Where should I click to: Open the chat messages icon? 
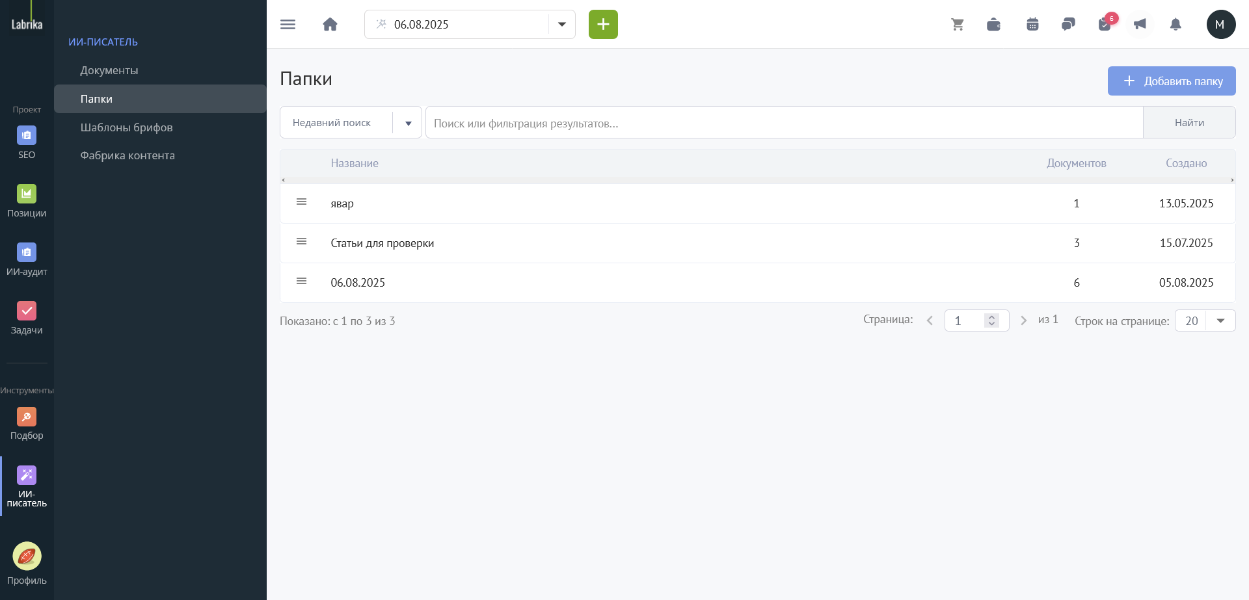[x=1068, y=25]
